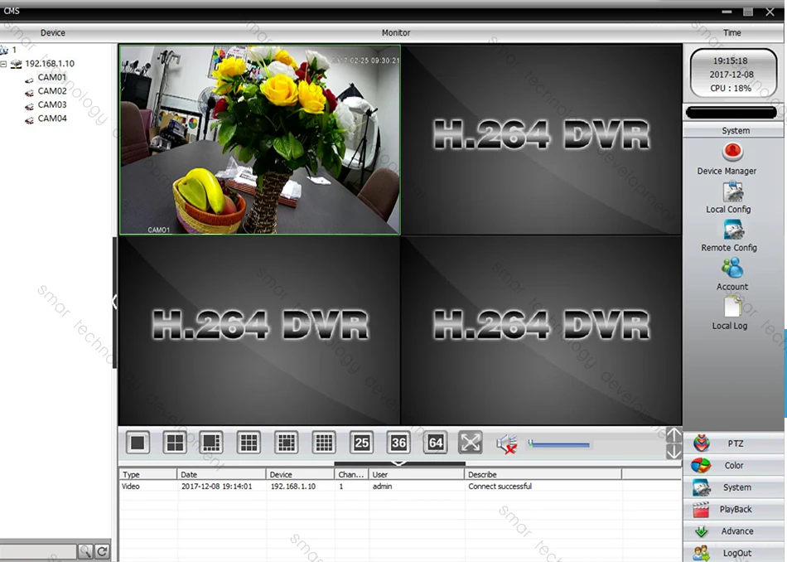Screen dimensions: 787x562
Task: Select six-view layout icon
Action: point(211,443)
